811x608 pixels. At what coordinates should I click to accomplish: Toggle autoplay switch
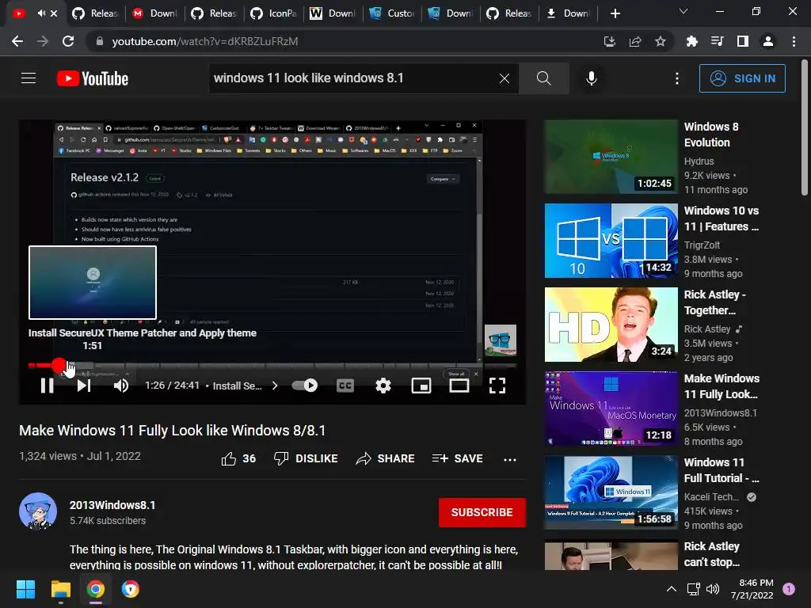(x=305, y=386)
